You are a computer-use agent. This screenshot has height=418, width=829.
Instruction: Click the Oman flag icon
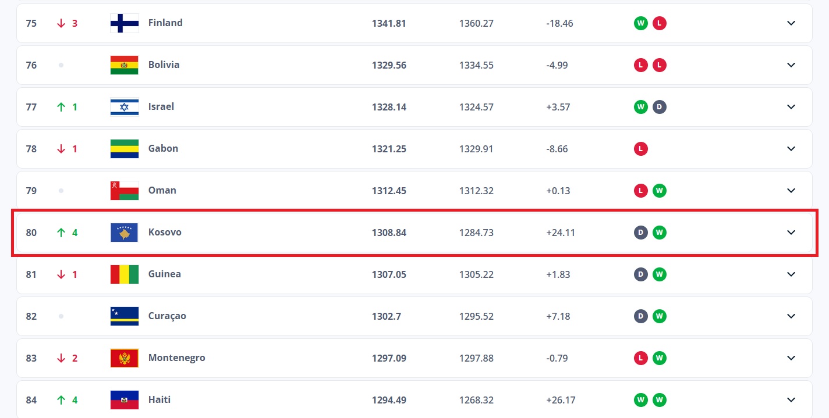[x=125, y=191]
